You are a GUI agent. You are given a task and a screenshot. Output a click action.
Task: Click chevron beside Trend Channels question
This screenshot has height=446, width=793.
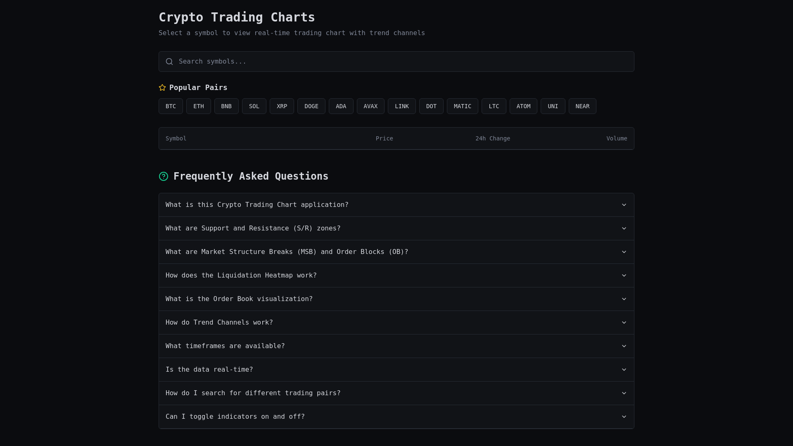pyautogui.click(x=624, y=323)
